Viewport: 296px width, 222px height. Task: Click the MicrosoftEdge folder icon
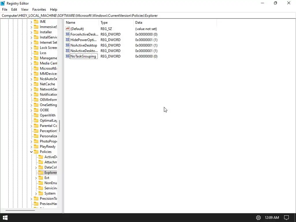click(x=36, y=68)
